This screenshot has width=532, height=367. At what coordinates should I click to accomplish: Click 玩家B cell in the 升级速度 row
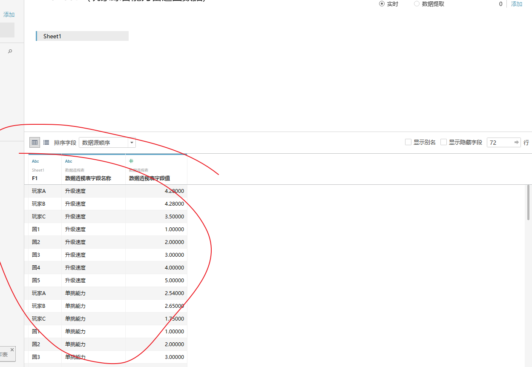(39, 204)
